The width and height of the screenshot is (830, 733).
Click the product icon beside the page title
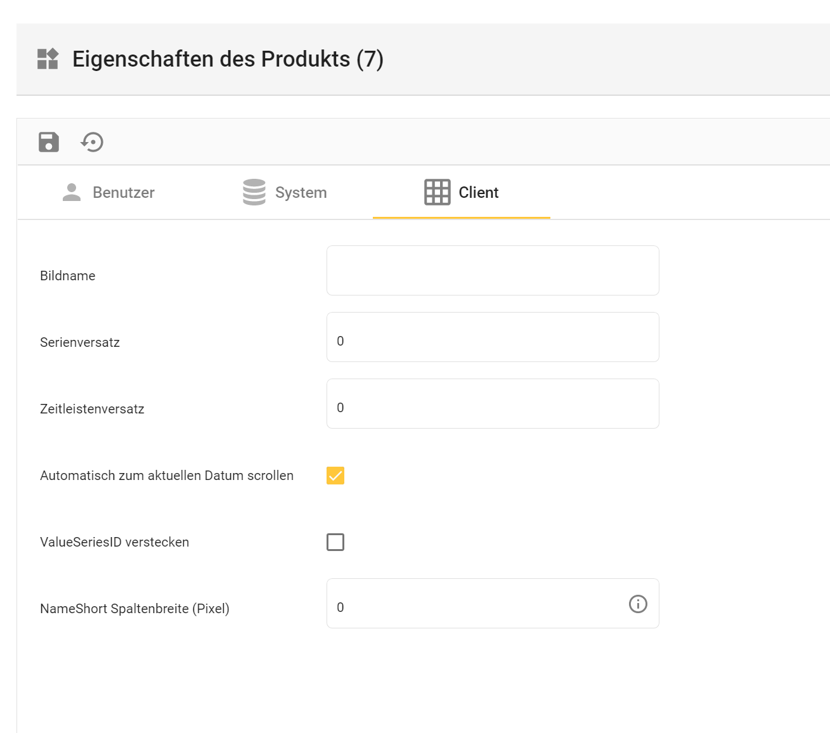[47, 60]
